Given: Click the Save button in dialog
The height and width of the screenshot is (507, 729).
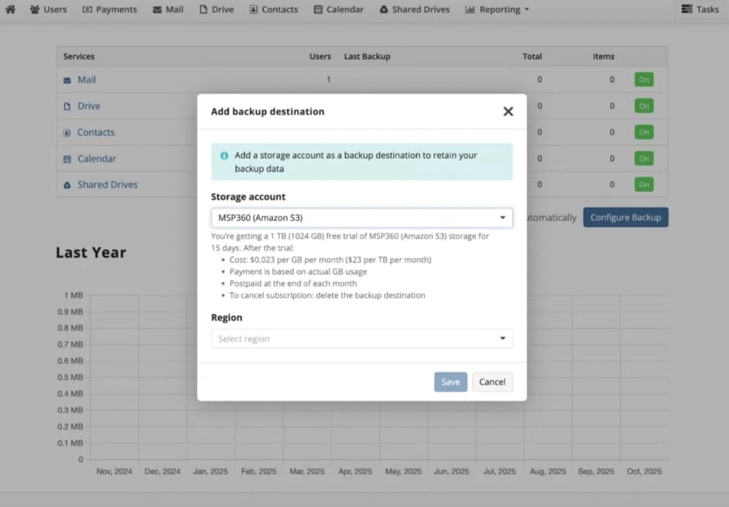Looking at the screenshot, I should click(451, 381).
